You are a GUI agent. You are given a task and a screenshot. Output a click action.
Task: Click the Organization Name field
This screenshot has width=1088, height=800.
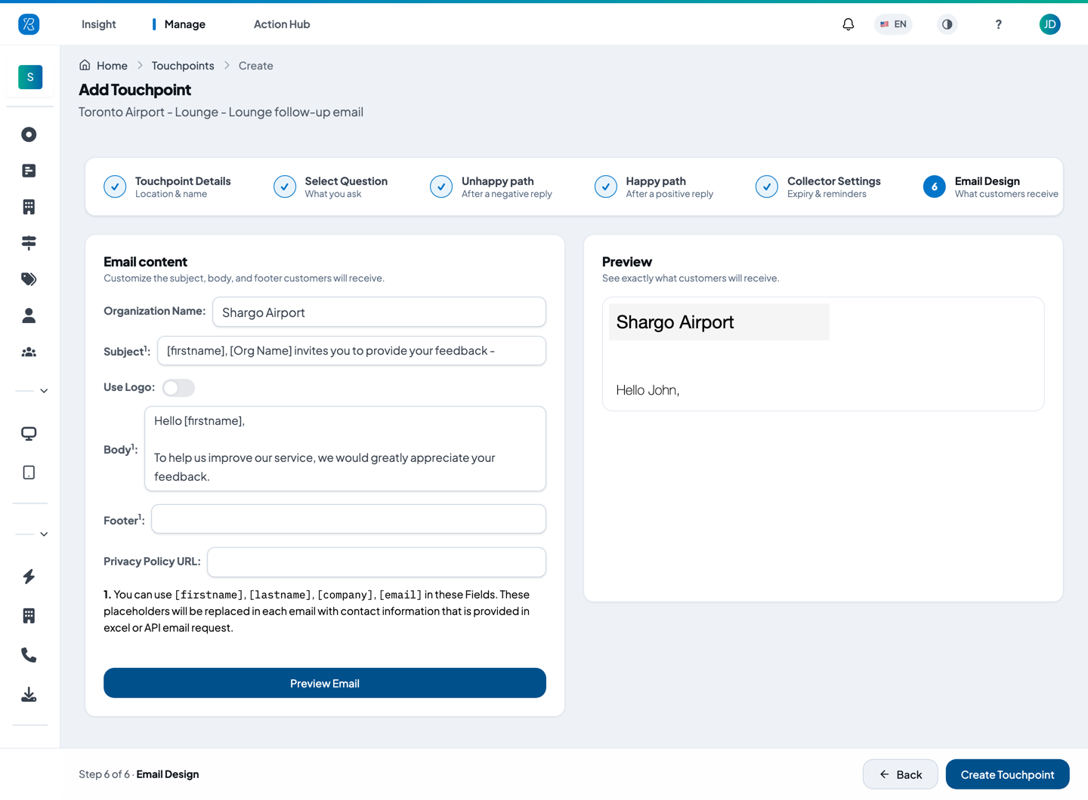379,312
